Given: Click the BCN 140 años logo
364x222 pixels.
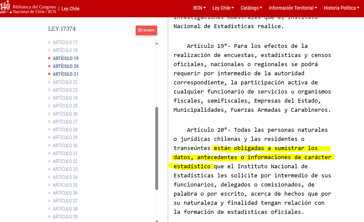Looking at the screenshot, I should tap(6, 7).
